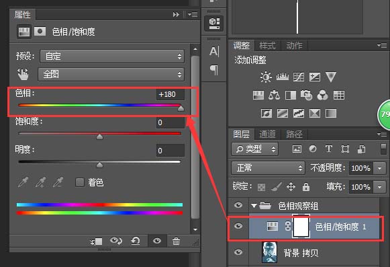Viewport: 390px width, 267px height.
Task: Reset adjustment to defaults
Action: 136,241
